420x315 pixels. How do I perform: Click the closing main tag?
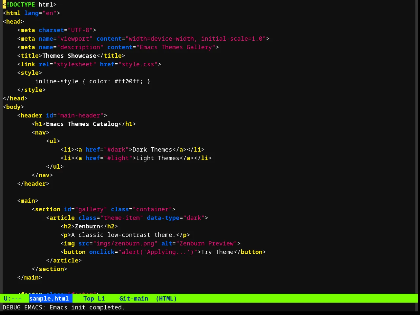(30, 278)
